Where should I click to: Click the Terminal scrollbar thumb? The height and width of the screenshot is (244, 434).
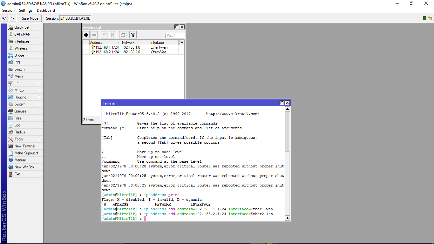point(287,132)
